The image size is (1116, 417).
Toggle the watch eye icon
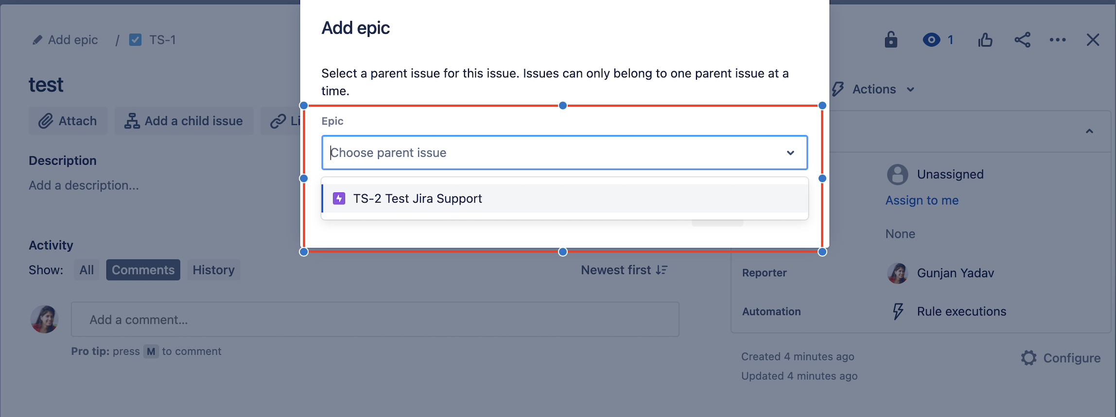pos(931,40)
